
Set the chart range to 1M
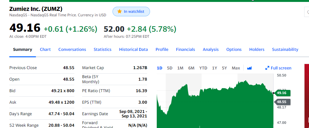(x=180, y=68)
